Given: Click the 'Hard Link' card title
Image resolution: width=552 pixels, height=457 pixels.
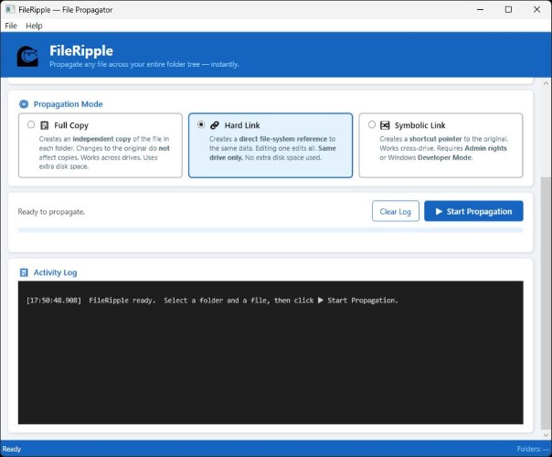Looking at the screenshot, I should point(242,125).
